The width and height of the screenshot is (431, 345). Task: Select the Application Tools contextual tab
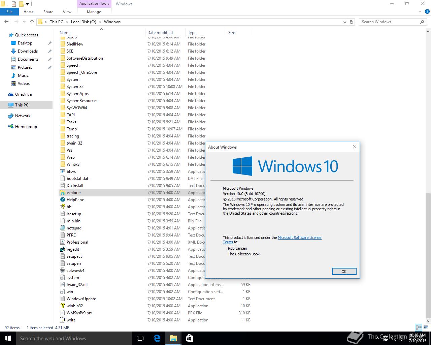click(94, 4)
